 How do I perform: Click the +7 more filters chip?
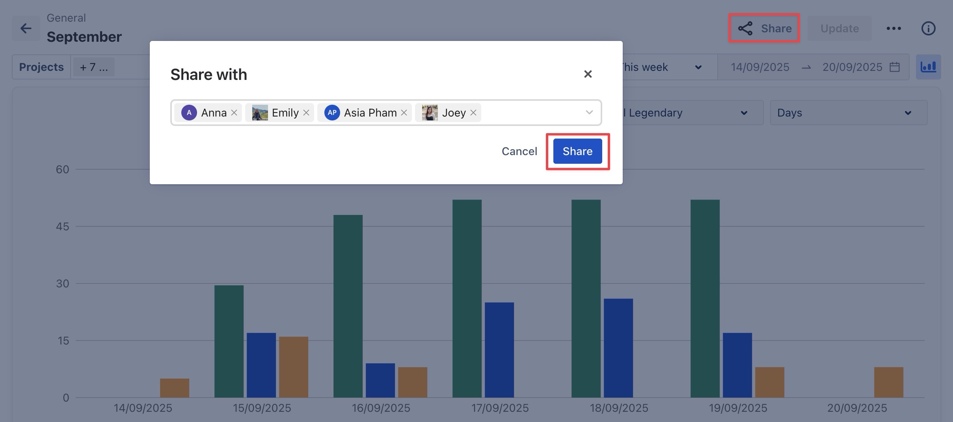[x=94, y=67]
